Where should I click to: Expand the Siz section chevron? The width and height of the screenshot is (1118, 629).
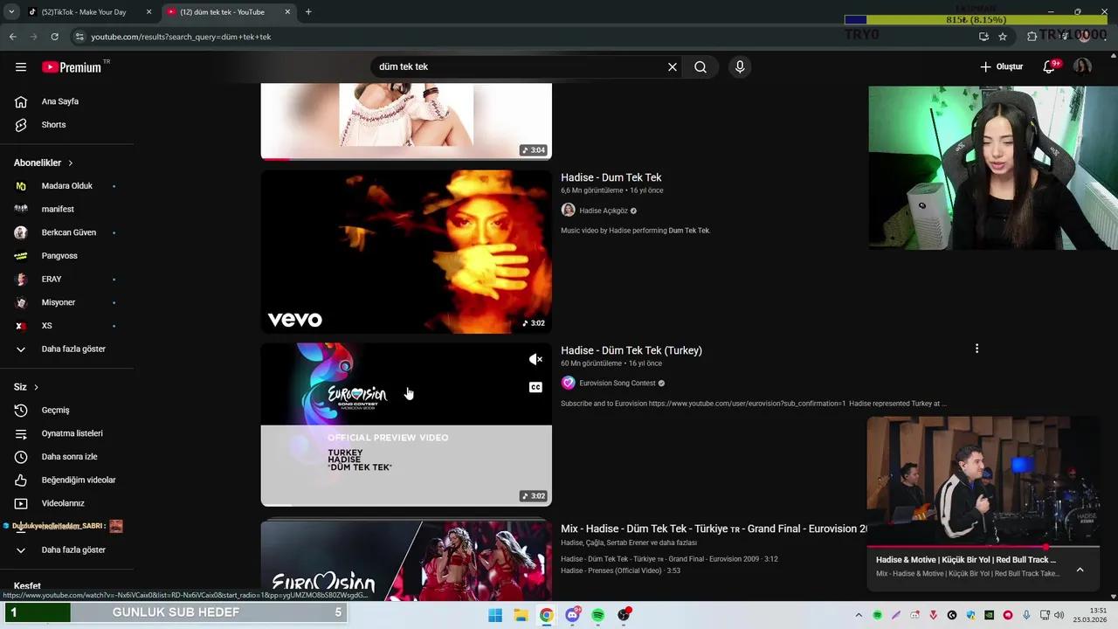point(36,387)
